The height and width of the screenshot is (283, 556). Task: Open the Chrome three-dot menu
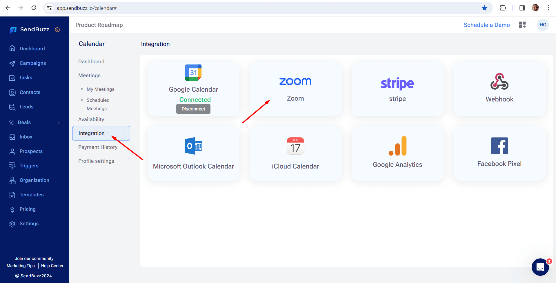(548, 8)
